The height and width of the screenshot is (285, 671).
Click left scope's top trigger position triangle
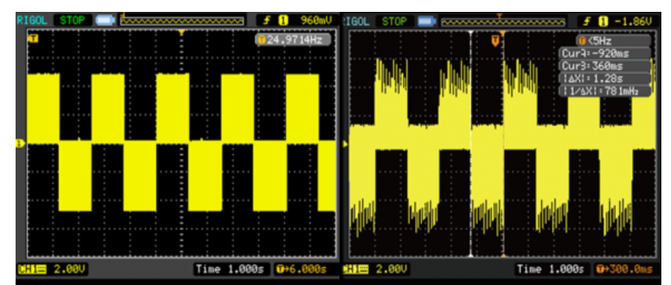181,32
